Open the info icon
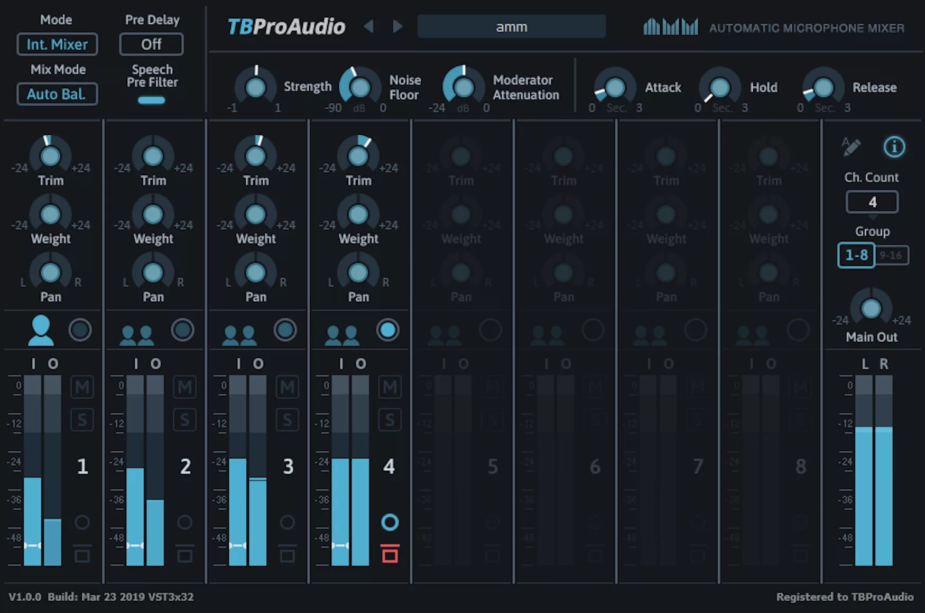The width and height of the screenshot is (925, 613). point(894,147)
